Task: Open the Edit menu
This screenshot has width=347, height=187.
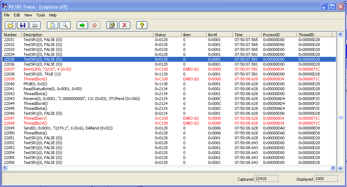Action: point(17,15)
